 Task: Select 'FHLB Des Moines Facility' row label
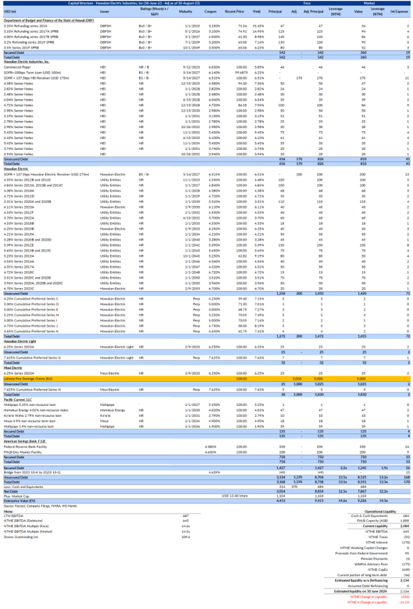tap(22, 453)
